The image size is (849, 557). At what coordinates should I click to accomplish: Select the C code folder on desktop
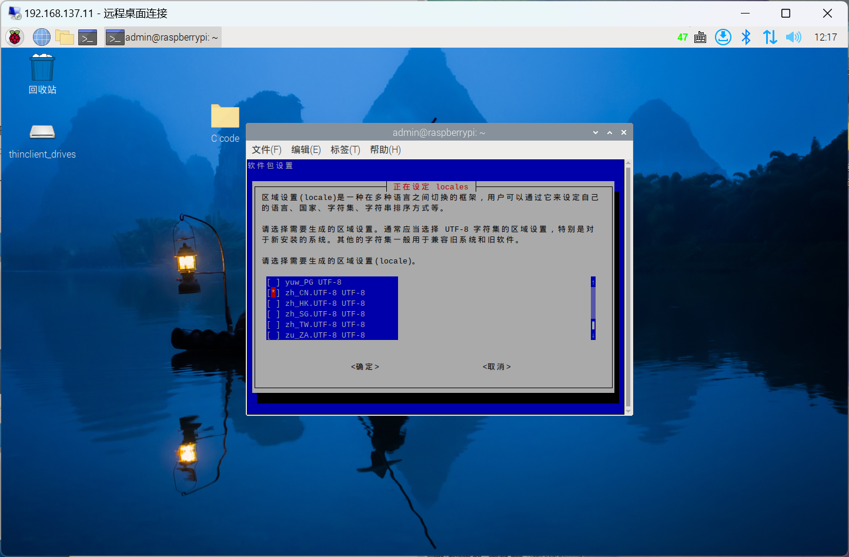point(225,124)
